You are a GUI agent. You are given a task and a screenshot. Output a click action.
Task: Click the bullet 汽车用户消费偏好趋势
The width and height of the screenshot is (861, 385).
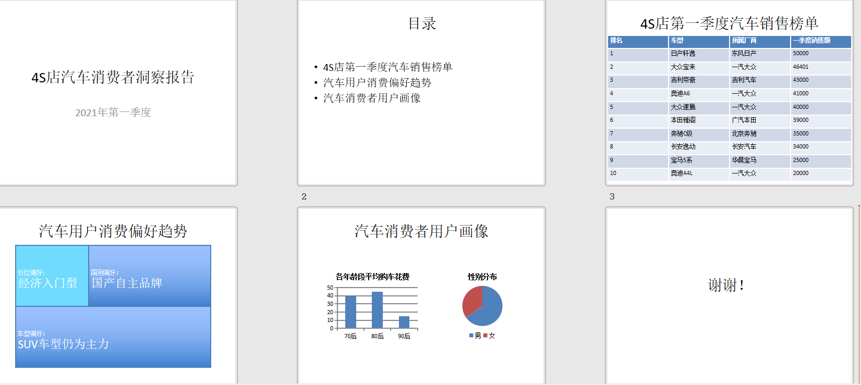tap(377, 83)
